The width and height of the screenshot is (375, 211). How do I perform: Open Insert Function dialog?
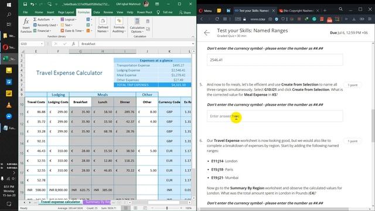[26, 25]
